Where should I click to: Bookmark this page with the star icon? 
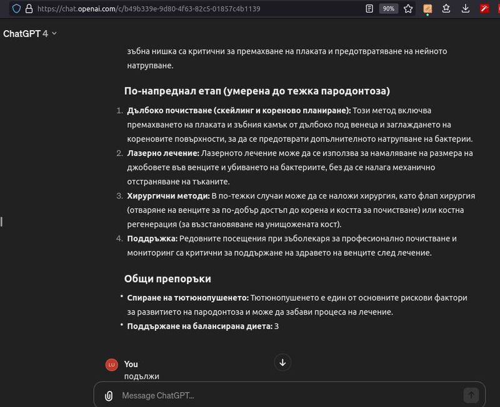tap(408, 9)
